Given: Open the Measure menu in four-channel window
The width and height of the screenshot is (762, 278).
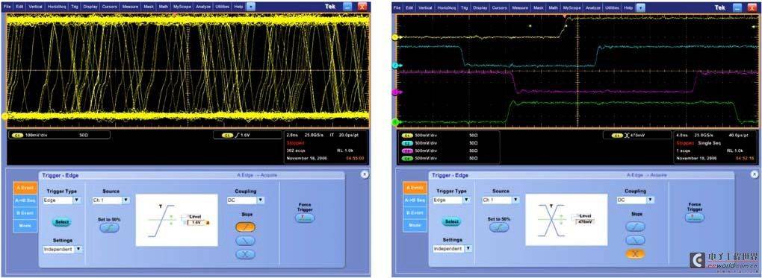Looking at the screenshot, I should 520,7.
